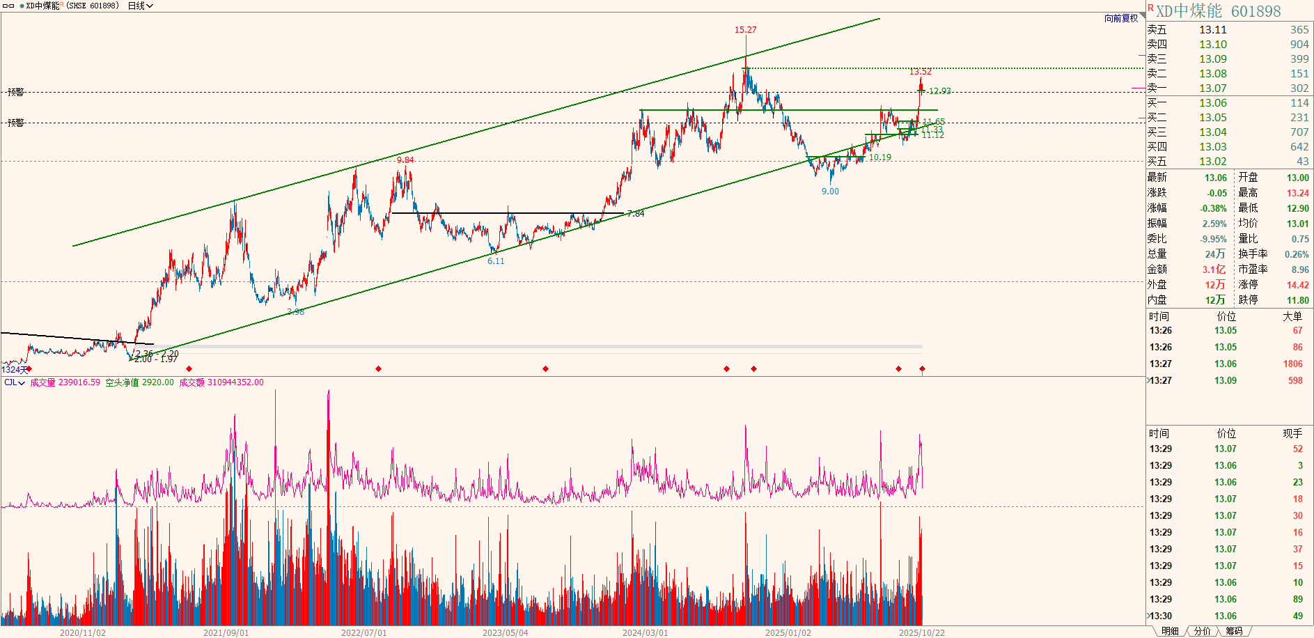Switch to the 筹码 tab
This screenshot has width=1314, height=638.
pyautogui.click(x=1235, y=631)
